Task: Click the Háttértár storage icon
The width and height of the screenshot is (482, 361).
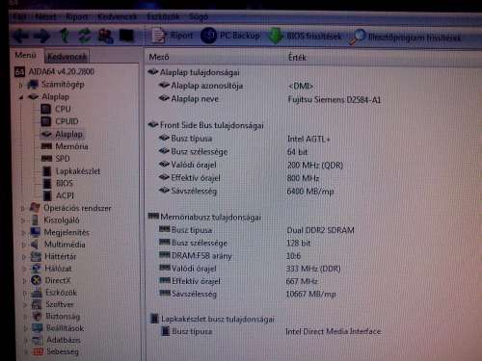Action: click(36, 256)
